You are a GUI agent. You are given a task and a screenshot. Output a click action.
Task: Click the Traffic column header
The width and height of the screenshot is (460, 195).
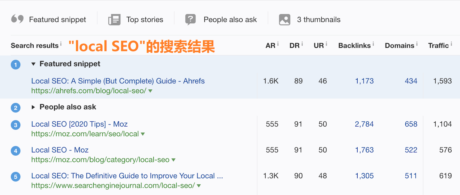[439, 45]
